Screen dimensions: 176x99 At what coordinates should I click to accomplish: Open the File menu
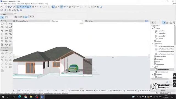2,4
